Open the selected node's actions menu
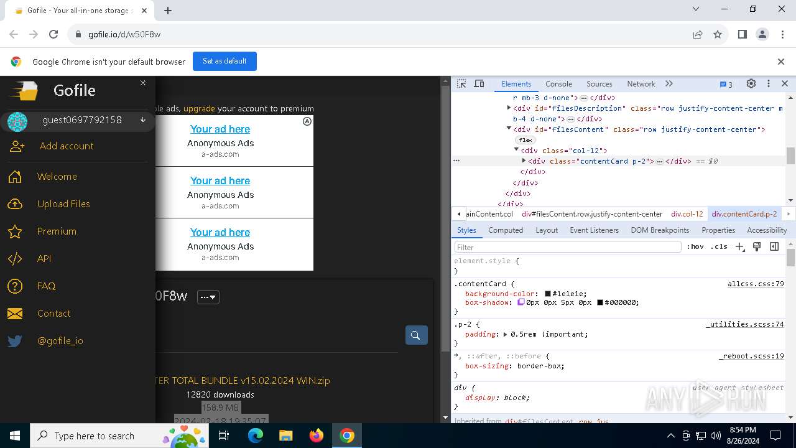Image resolution: width=796 pixels, height=448 pixels. pos(456,161)
